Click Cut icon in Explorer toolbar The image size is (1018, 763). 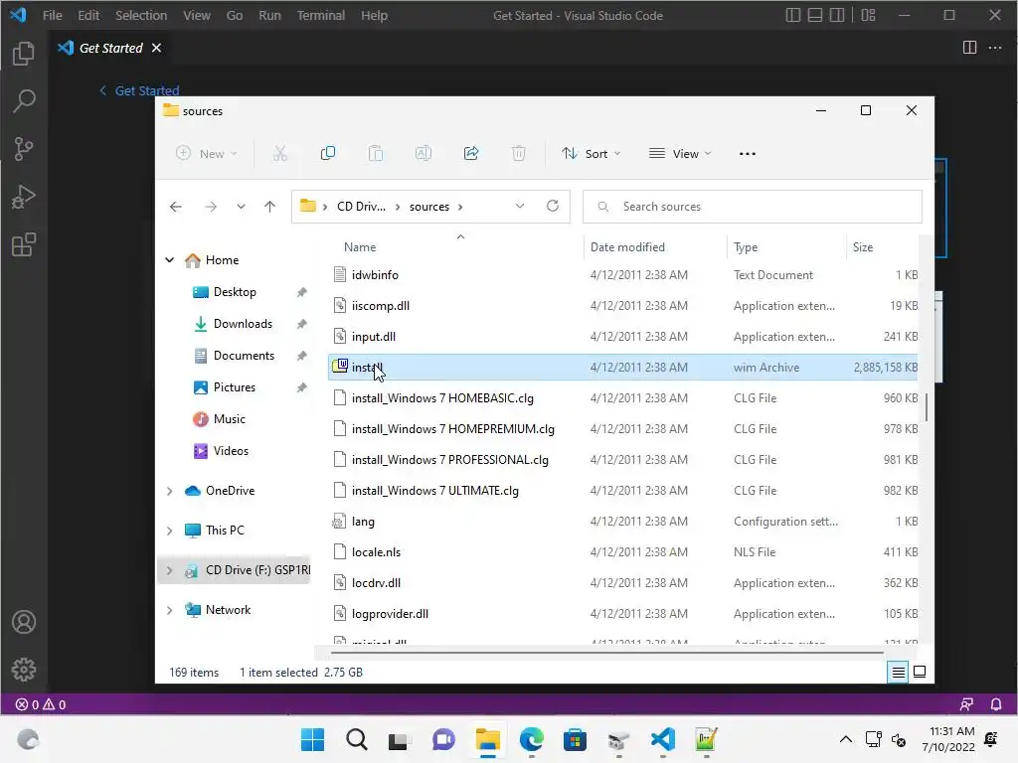click(279, 153)
